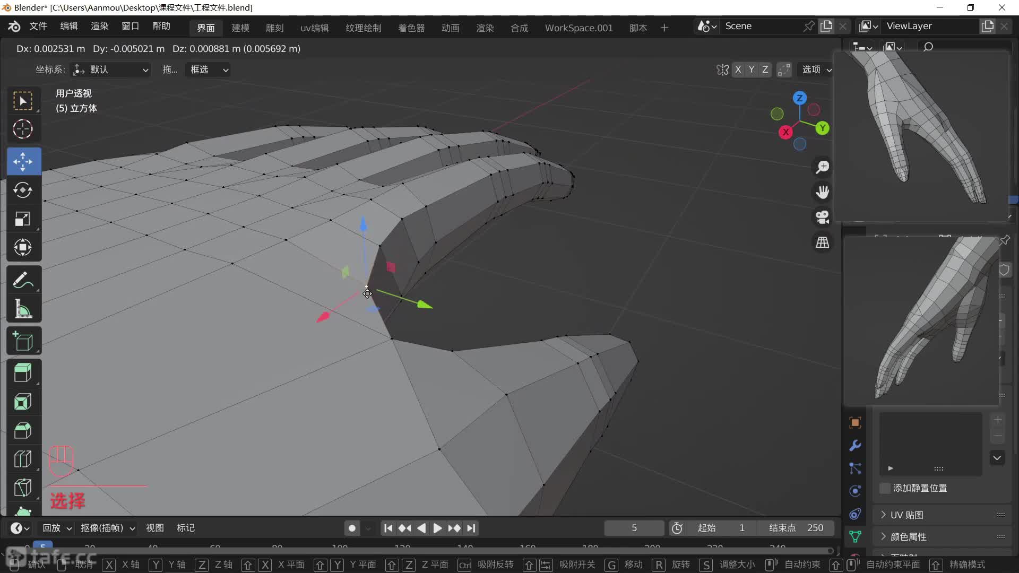Open the 编辑 menu
Viewport: 1019px width, 573px height.
69,26
